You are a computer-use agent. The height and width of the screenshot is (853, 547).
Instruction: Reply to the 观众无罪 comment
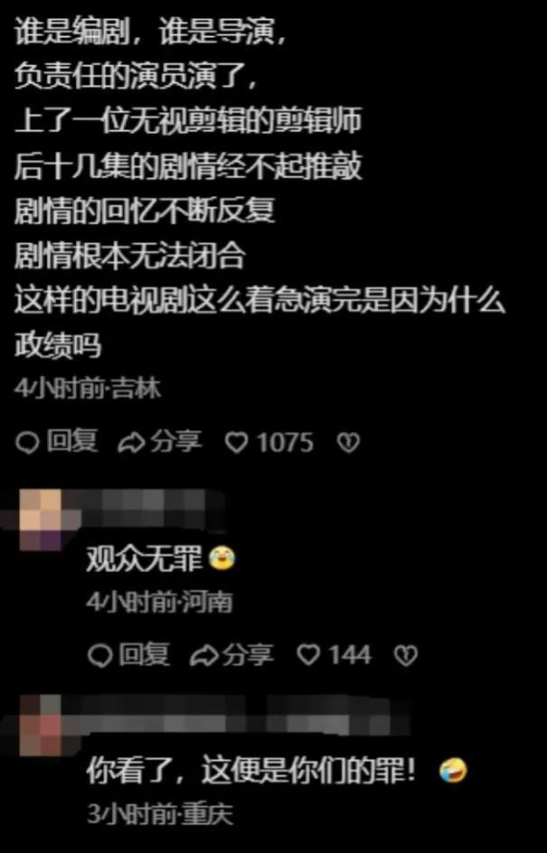click(x=128, y=654)
